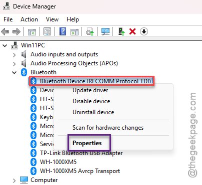
Task: Click the red X uninstall device icon
Action: (132, 31)
